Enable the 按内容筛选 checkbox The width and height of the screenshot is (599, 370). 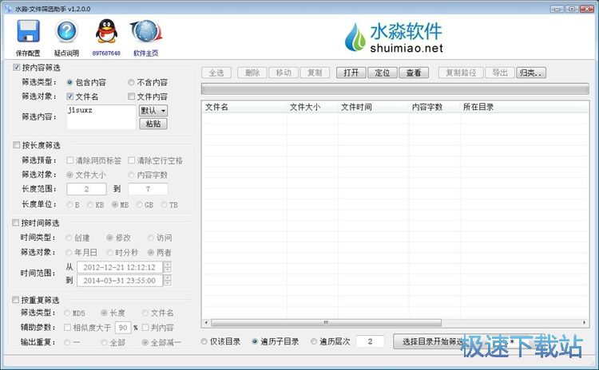(17, 68)
